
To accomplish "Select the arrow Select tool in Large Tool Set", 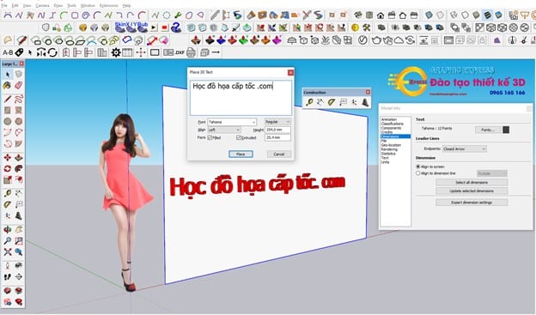I will pyautogui.click(x=8, y=74).
